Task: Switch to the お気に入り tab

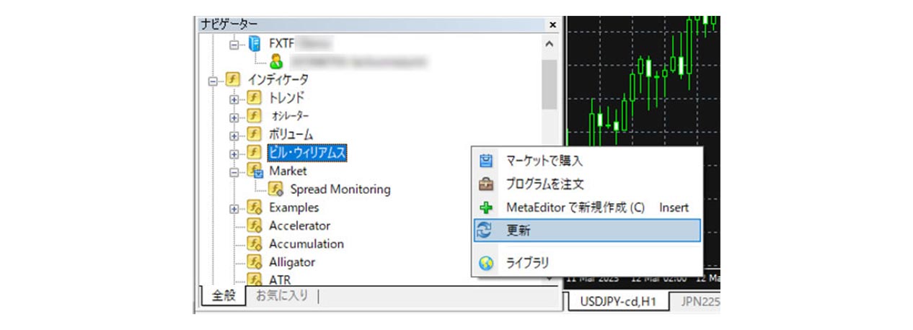Action: (281, 296)
